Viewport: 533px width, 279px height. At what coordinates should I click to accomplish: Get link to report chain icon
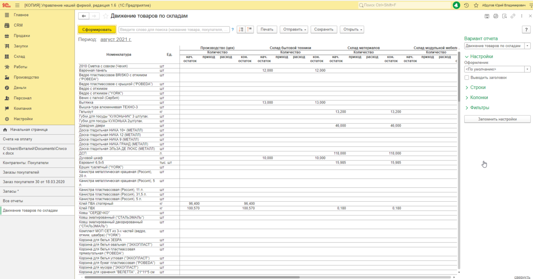pyautogui.click(x=513, y=16)
